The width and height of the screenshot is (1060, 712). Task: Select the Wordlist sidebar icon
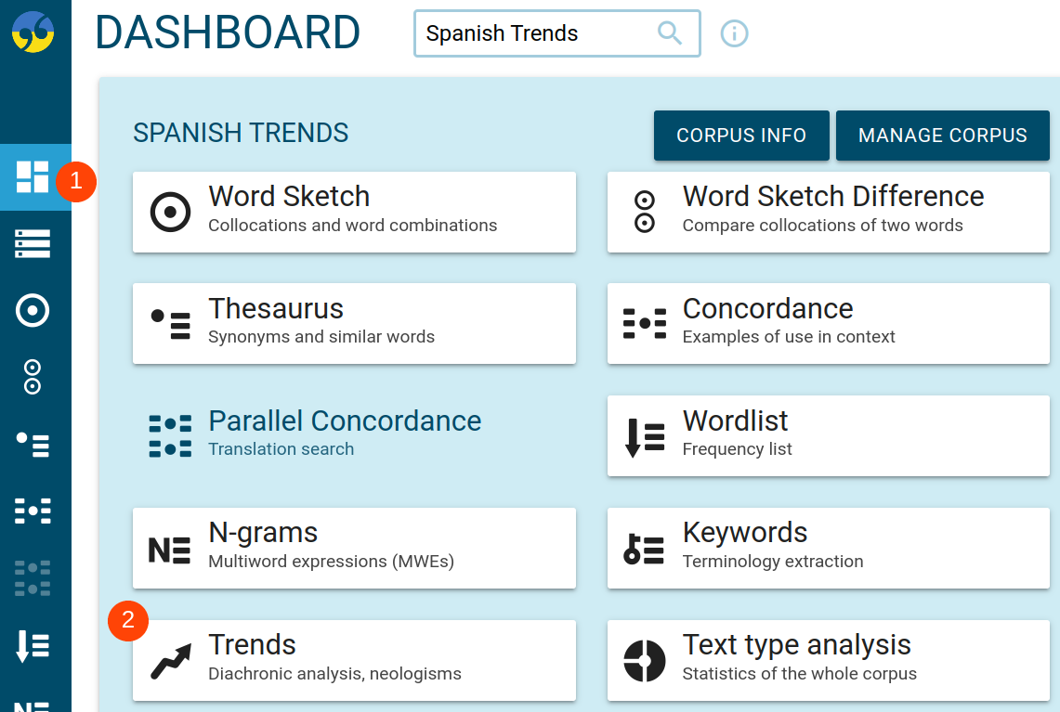pyautogui.click(x=33, y=645)
